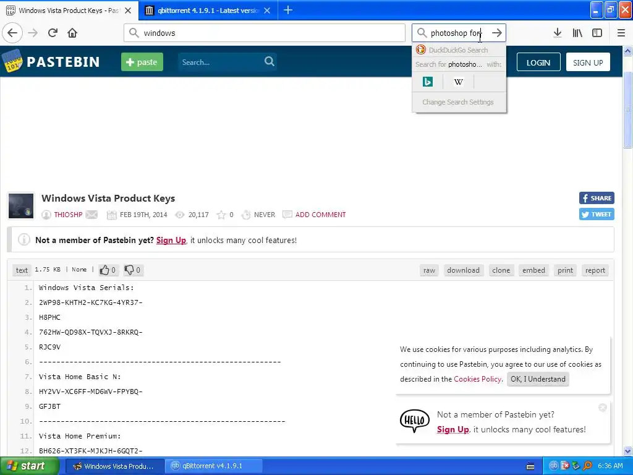633x475 pixels.
Task: Close the qbittorrent tab
Action: click(267, 11)
